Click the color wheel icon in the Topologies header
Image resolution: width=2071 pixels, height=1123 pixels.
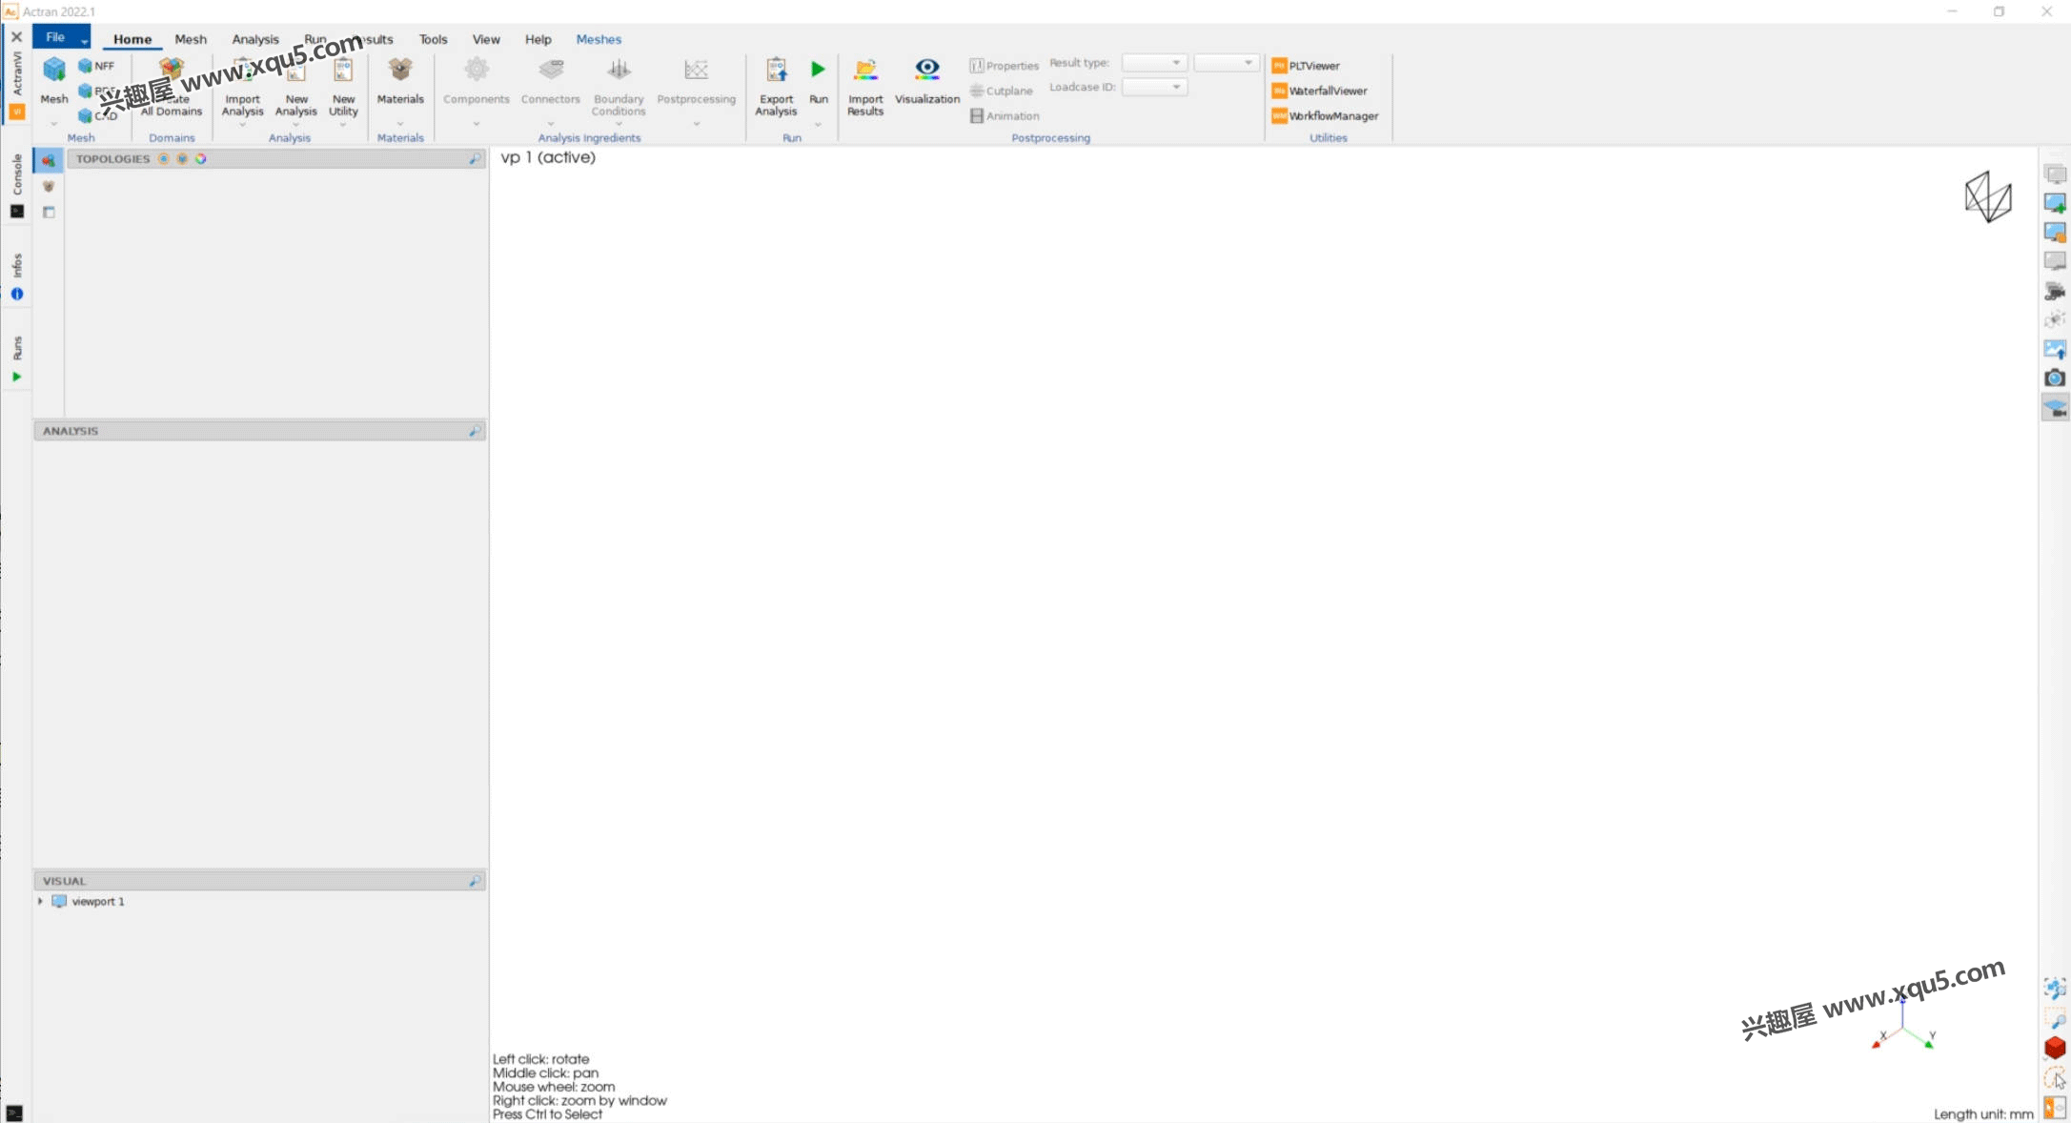201,159
